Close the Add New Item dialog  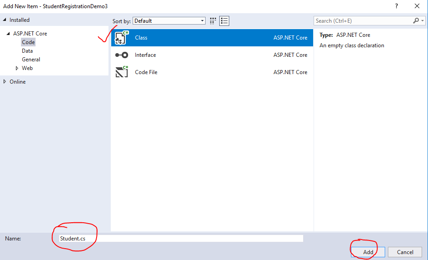(417, 6)
